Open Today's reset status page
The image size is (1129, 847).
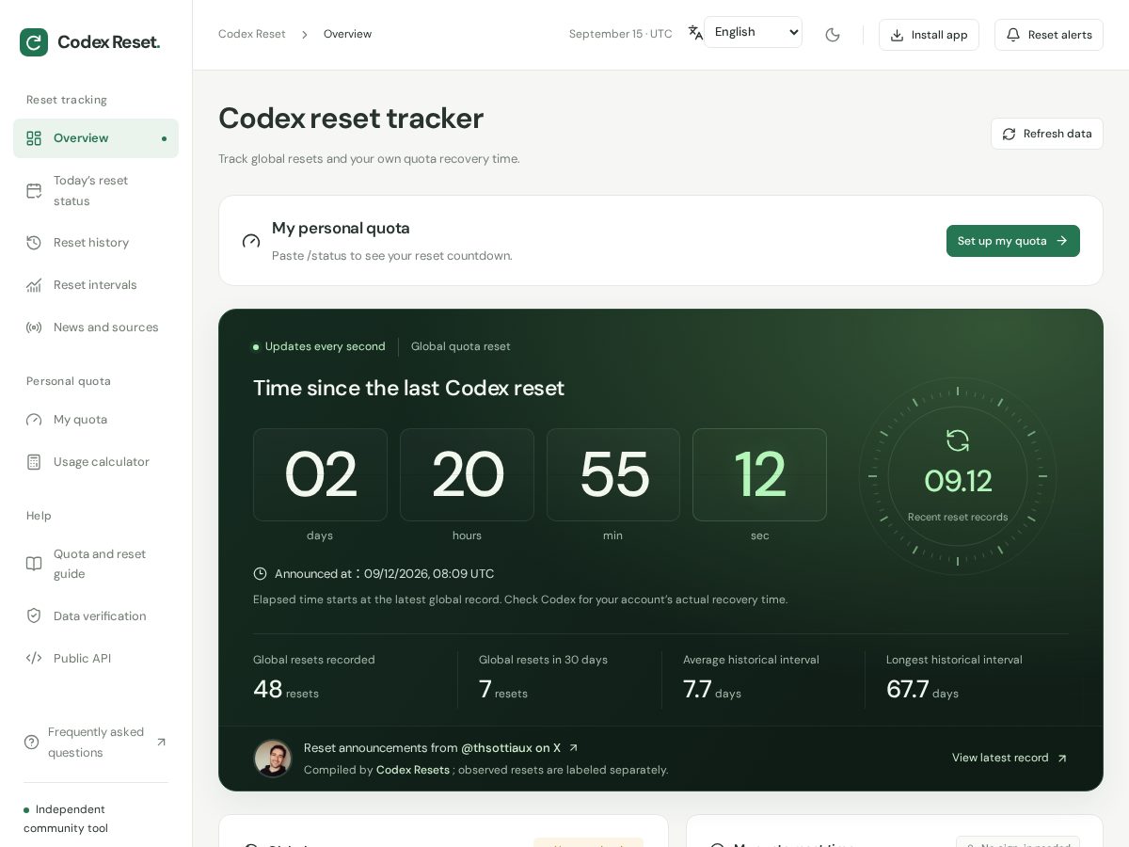point(96,190)
